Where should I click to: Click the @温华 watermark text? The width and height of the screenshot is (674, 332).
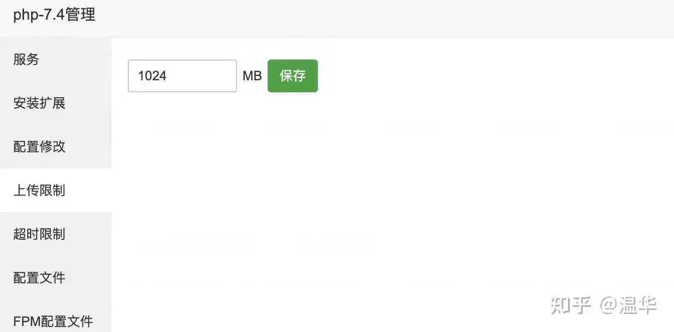(x=629, y=305)
